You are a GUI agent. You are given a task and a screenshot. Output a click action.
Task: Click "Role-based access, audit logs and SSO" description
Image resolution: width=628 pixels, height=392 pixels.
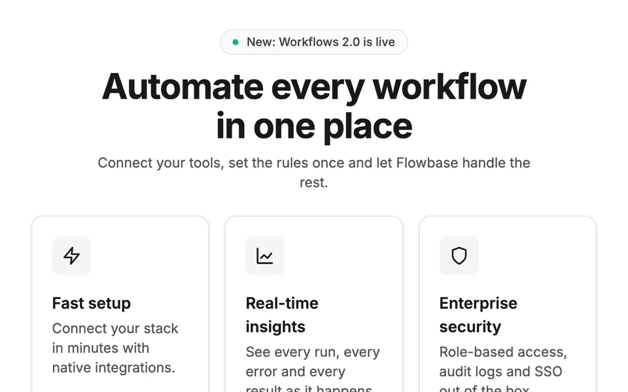[503, 368]
